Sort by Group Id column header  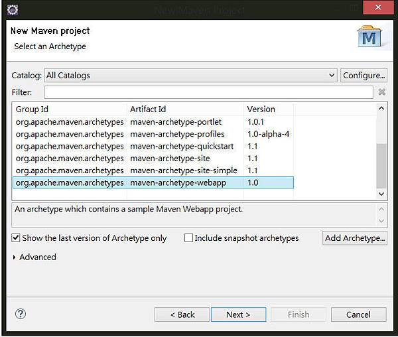coord(69,109)
